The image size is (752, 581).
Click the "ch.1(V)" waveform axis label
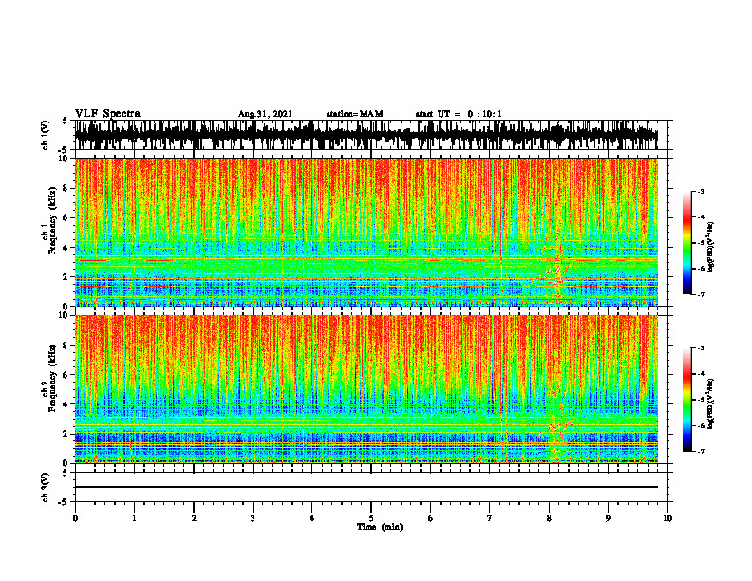[x=46, y=135]
